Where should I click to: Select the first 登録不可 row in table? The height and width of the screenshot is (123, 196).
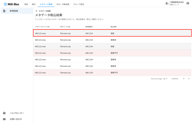(x=112, y=53)
